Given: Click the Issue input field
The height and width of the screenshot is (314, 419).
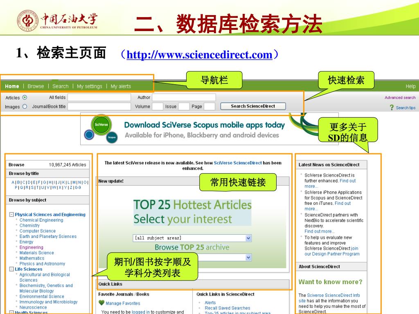Looking at the screenshot, I should click(x=184, y=106).
